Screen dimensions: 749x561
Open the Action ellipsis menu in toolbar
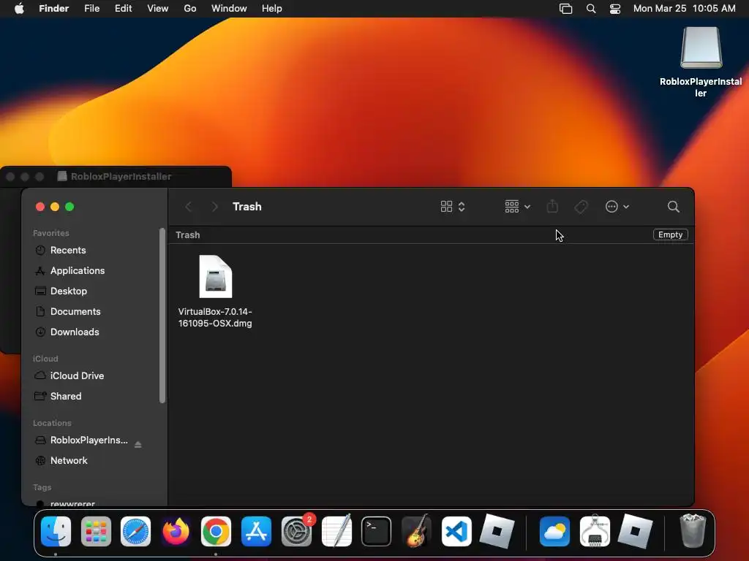coord(617,207)
